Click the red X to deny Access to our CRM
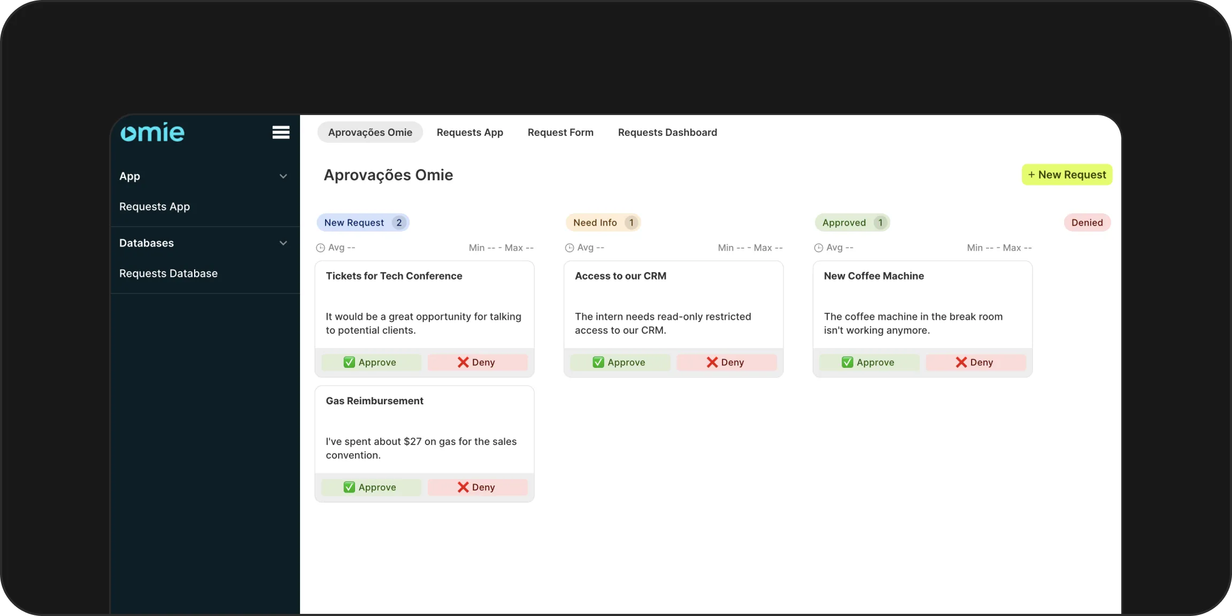The width and height of the screenshot is (1232, 616). [x=711, y=362]
